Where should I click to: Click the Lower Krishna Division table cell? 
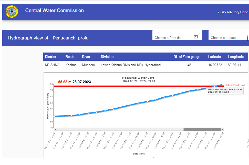coord(131,65)
